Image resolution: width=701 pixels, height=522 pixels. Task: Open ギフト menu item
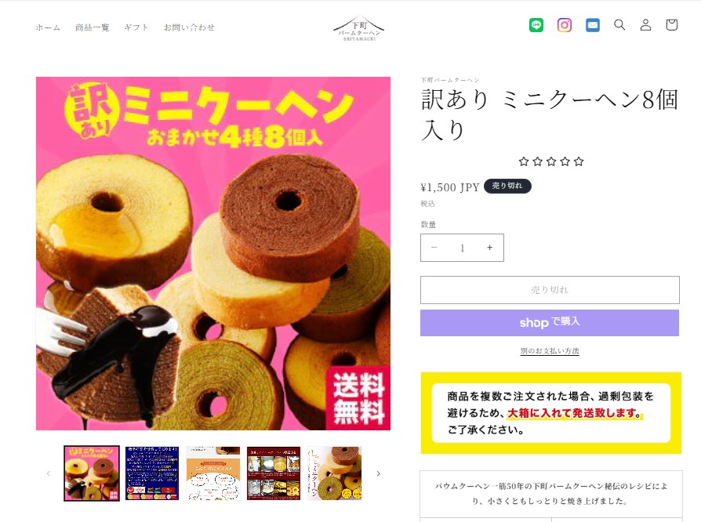click(136, 27)
